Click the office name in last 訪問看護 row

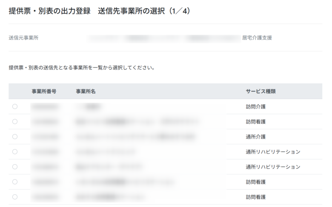click(111, 197)
